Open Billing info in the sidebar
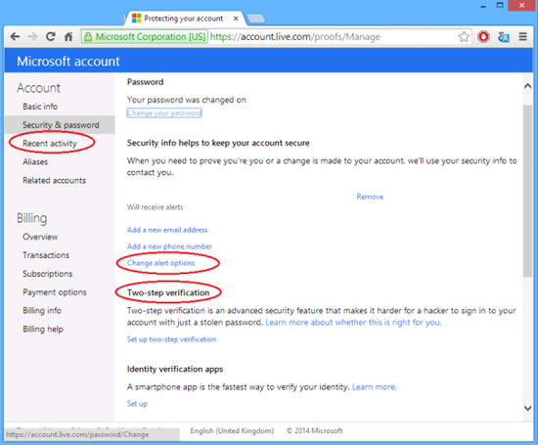The height and width of the screenshot is (445, 538). pos(42,310)
